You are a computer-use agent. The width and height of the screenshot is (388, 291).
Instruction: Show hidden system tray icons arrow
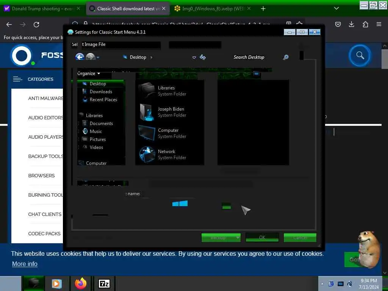click(x=322, y=284)
